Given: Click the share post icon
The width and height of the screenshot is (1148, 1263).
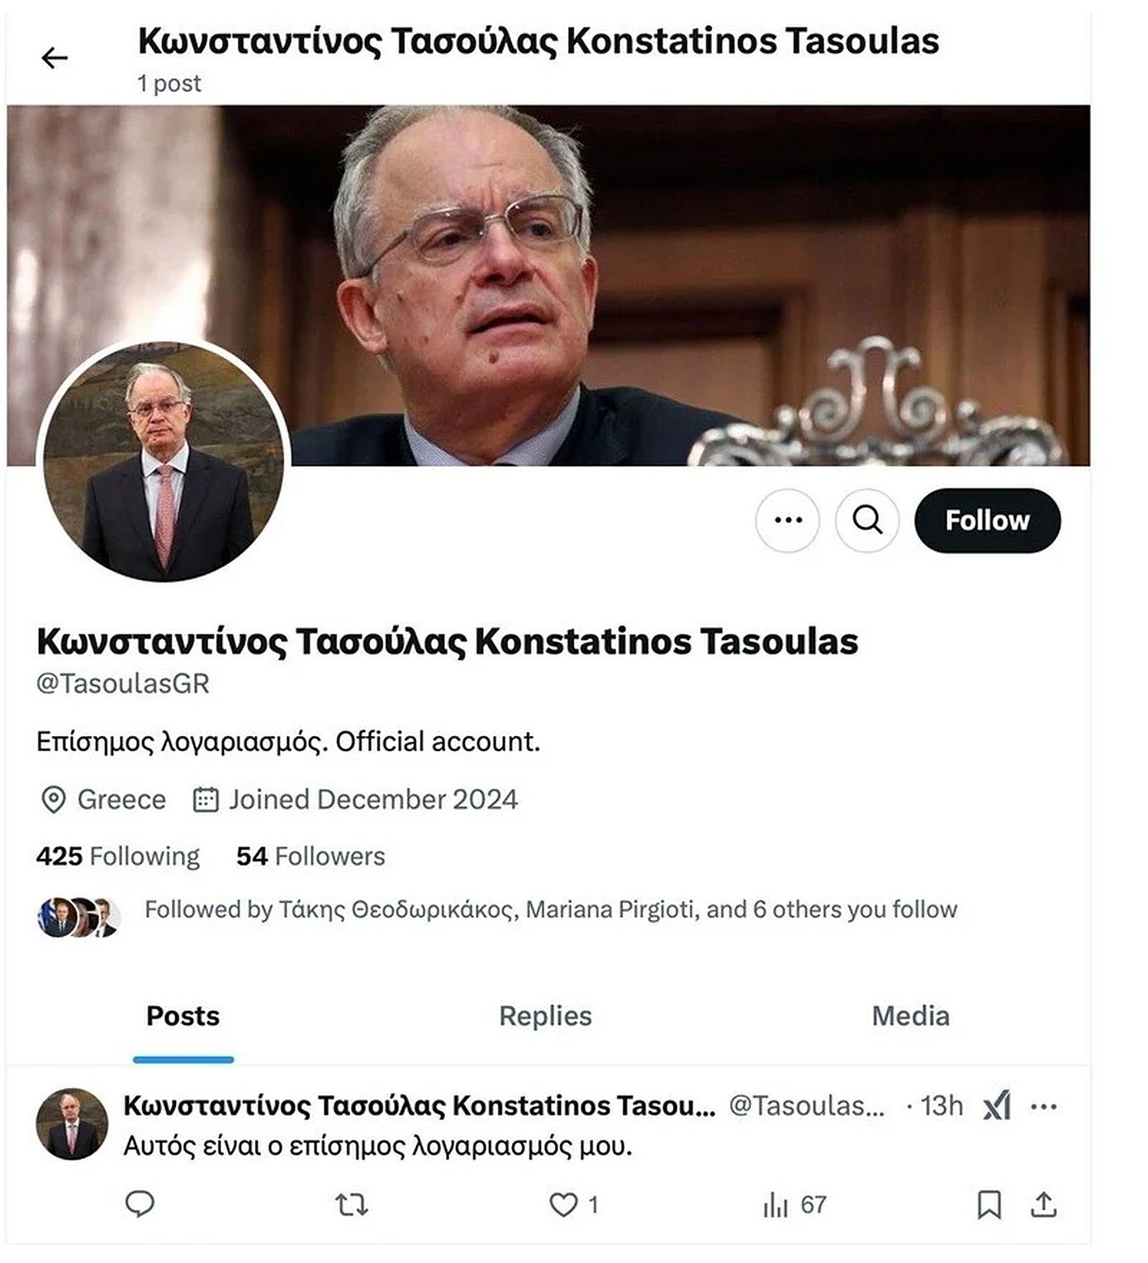Looking at the screenshot, I should tap(1044, 1205).
